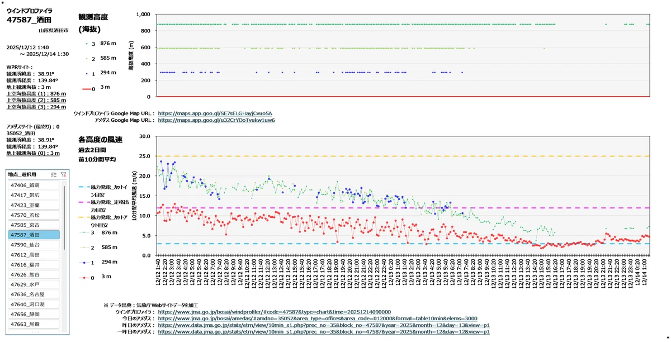
Task: Click the 294 m legend entry in altitude chart
Action: coord(101,73)
